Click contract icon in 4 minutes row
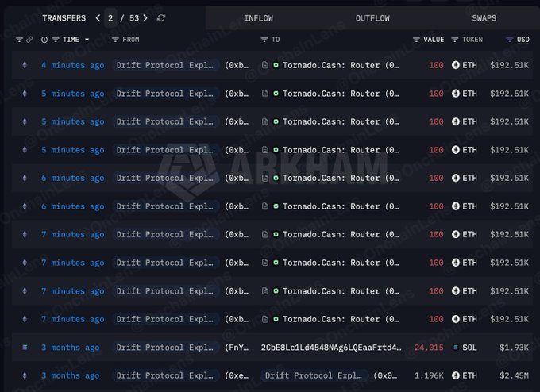This screenshot has width=540, height=392. pos(264,65)
